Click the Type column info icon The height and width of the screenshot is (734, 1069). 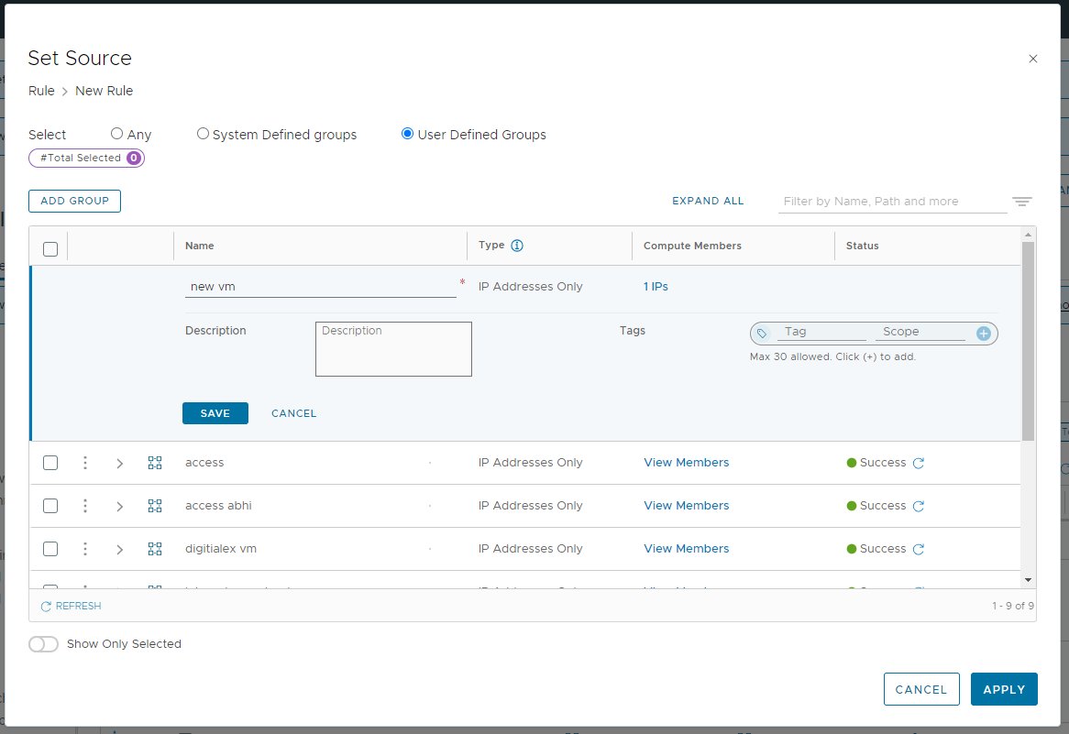pyautogui.click(x=517, y=246)
